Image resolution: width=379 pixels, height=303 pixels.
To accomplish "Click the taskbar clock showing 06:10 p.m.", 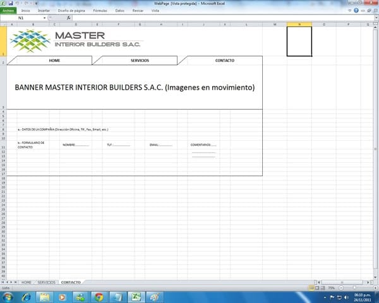I will (363, 297).
